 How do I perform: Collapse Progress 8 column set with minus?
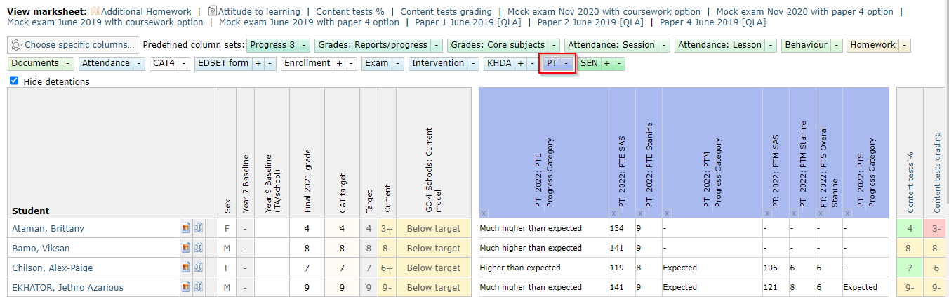[304, 45]
